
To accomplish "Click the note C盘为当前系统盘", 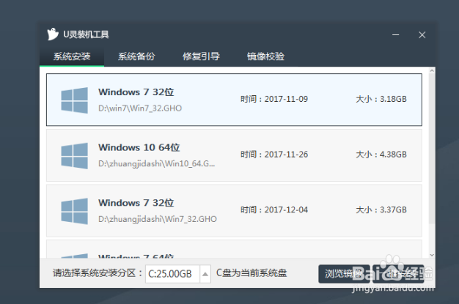I will [x=251, y=273].
